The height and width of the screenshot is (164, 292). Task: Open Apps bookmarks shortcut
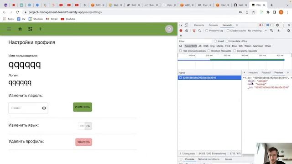8,19
